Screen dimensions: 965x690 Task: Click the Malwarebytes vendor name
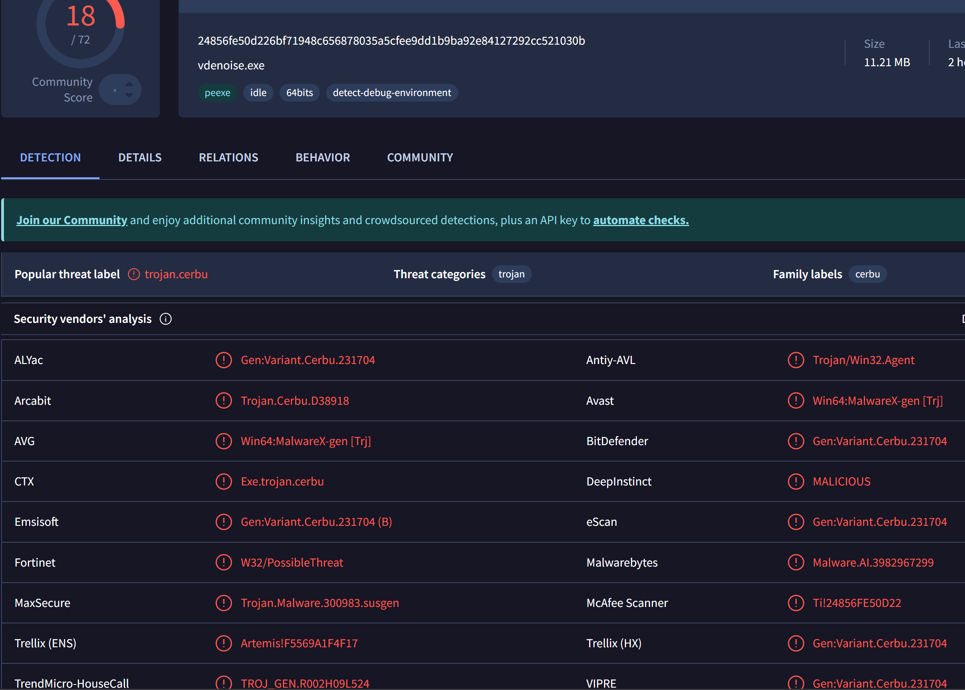(622, 563)
